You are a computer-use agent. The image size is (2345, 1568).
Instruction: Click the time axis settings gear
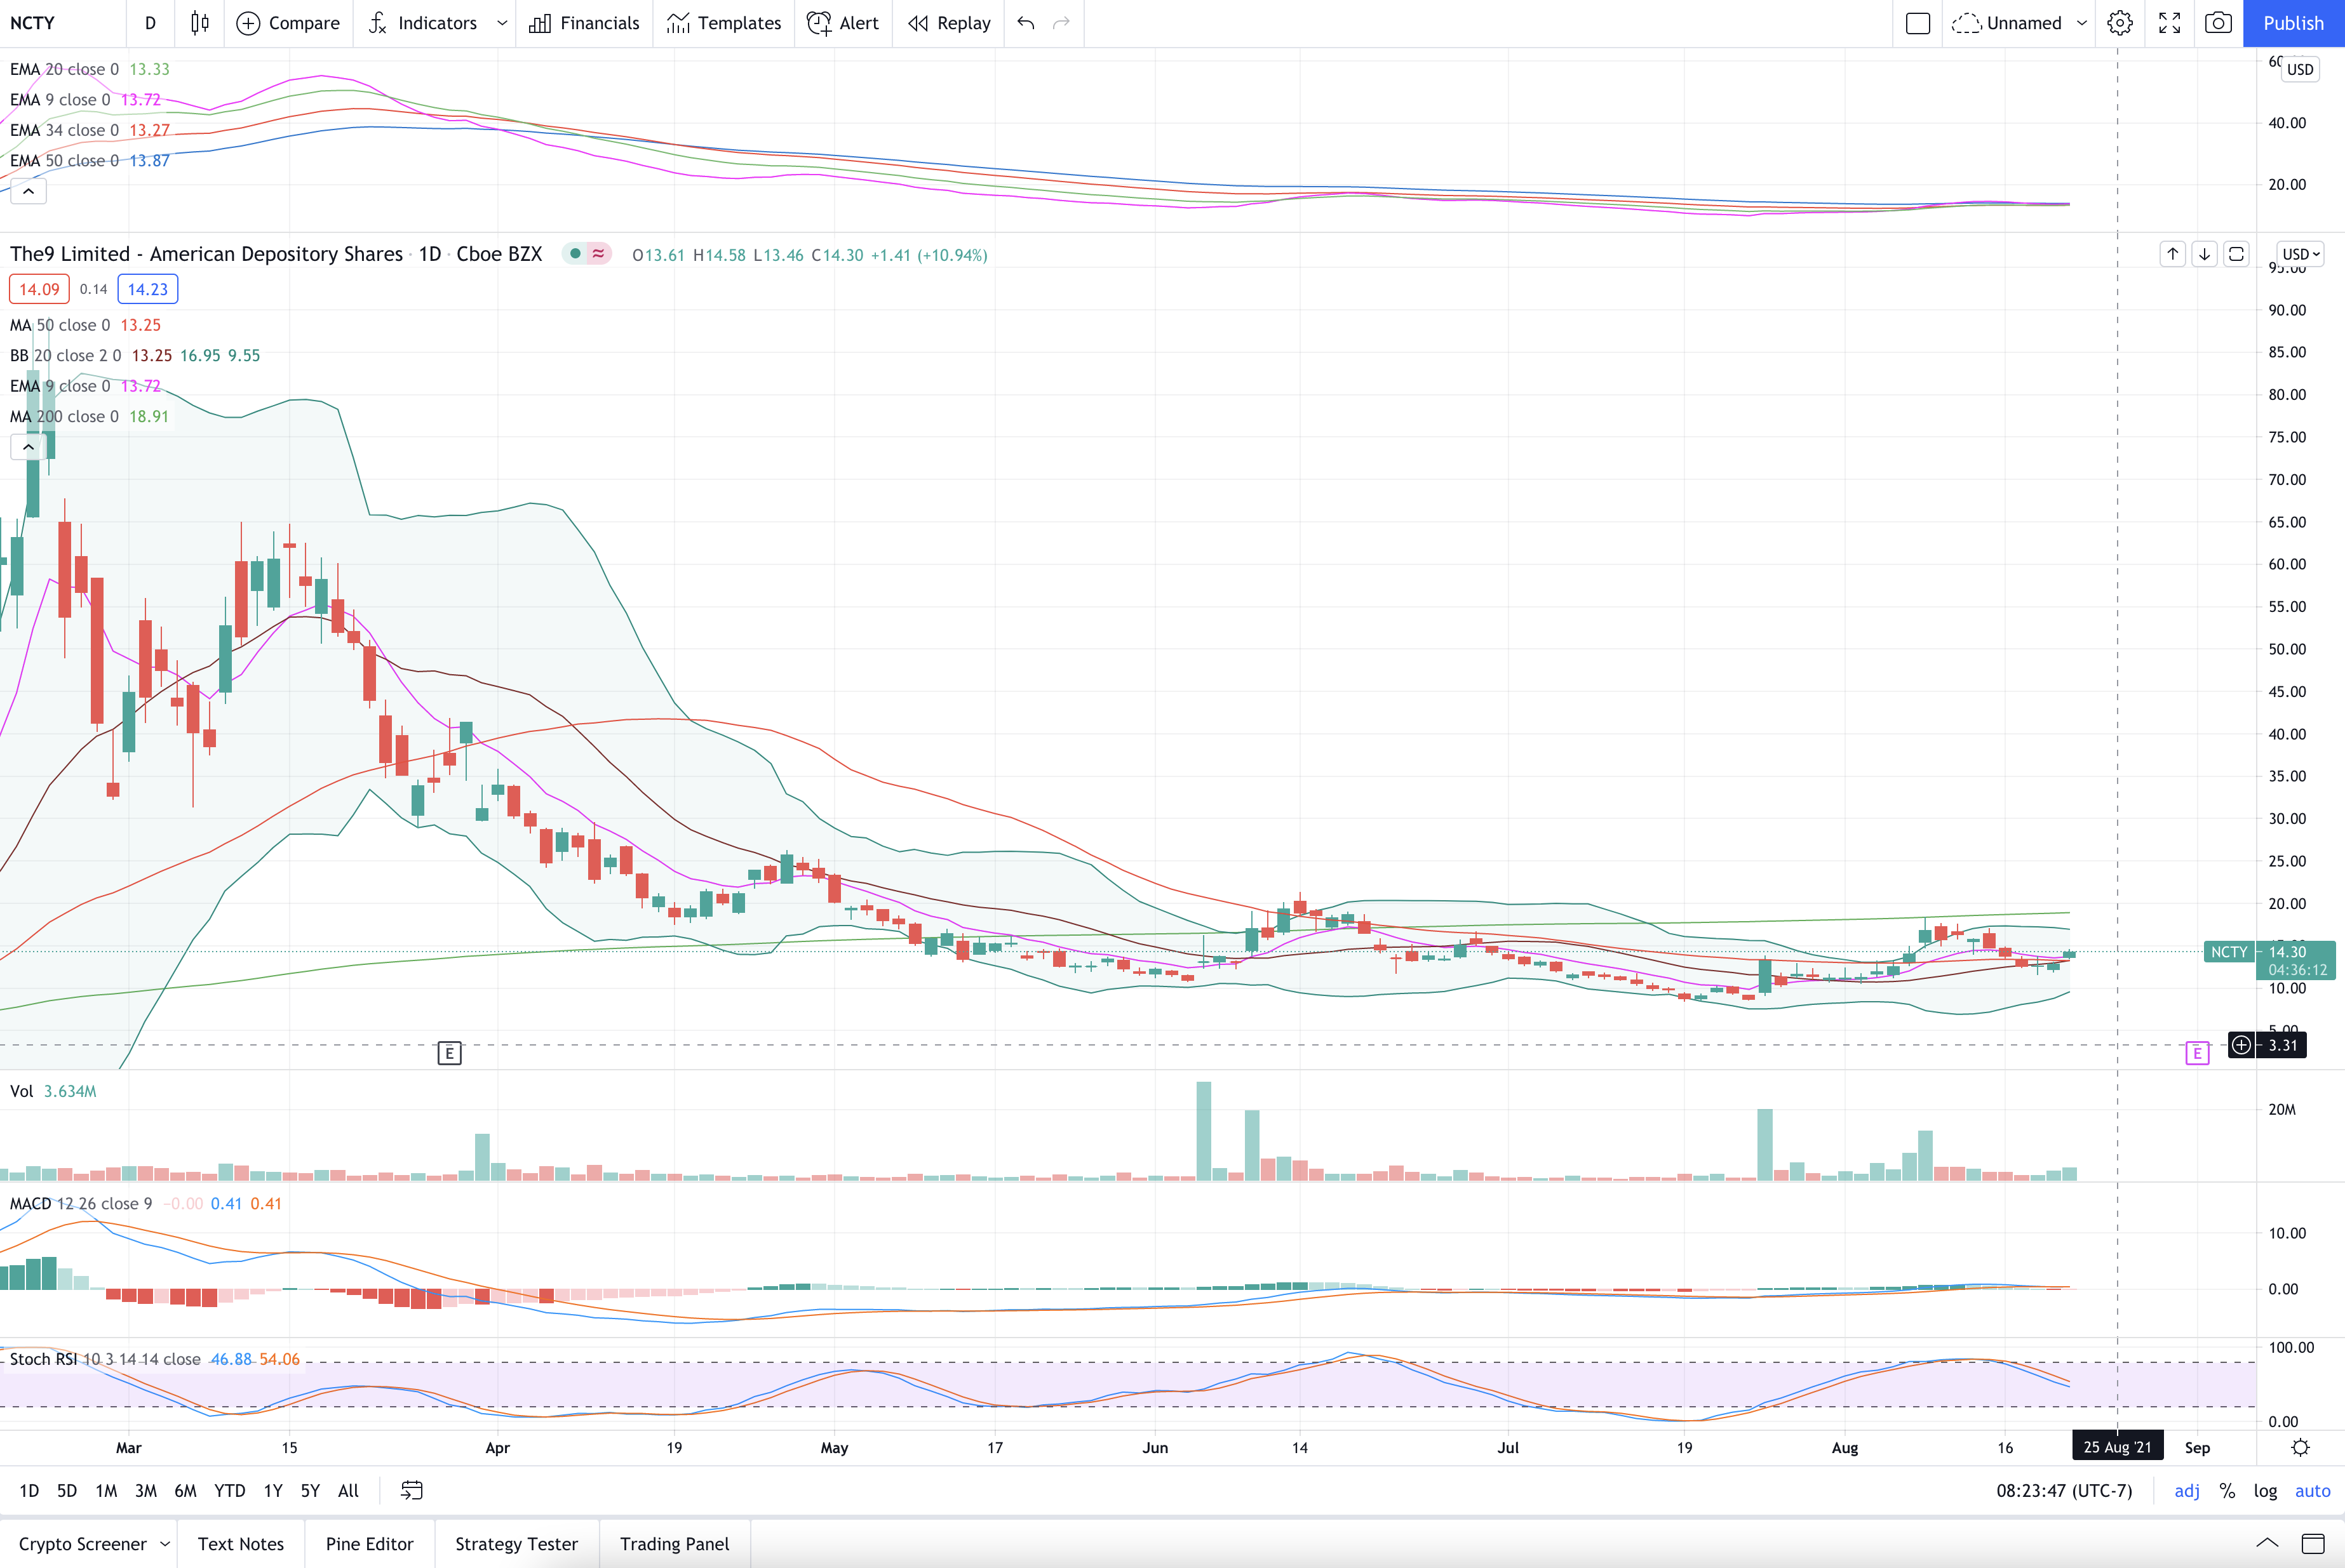tap(2300, 1447)
